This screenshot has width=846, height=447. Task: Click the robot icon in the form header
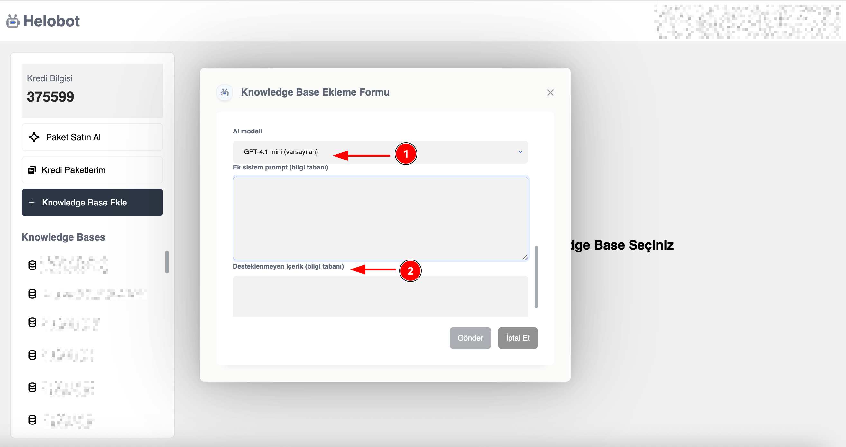click(x=225, y=93)
